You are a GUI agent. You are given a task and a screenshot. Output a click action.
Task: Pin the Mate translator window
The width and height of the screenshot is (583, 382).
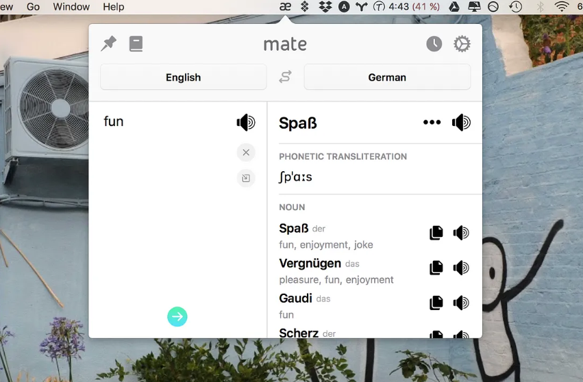[x=108, y=44]
